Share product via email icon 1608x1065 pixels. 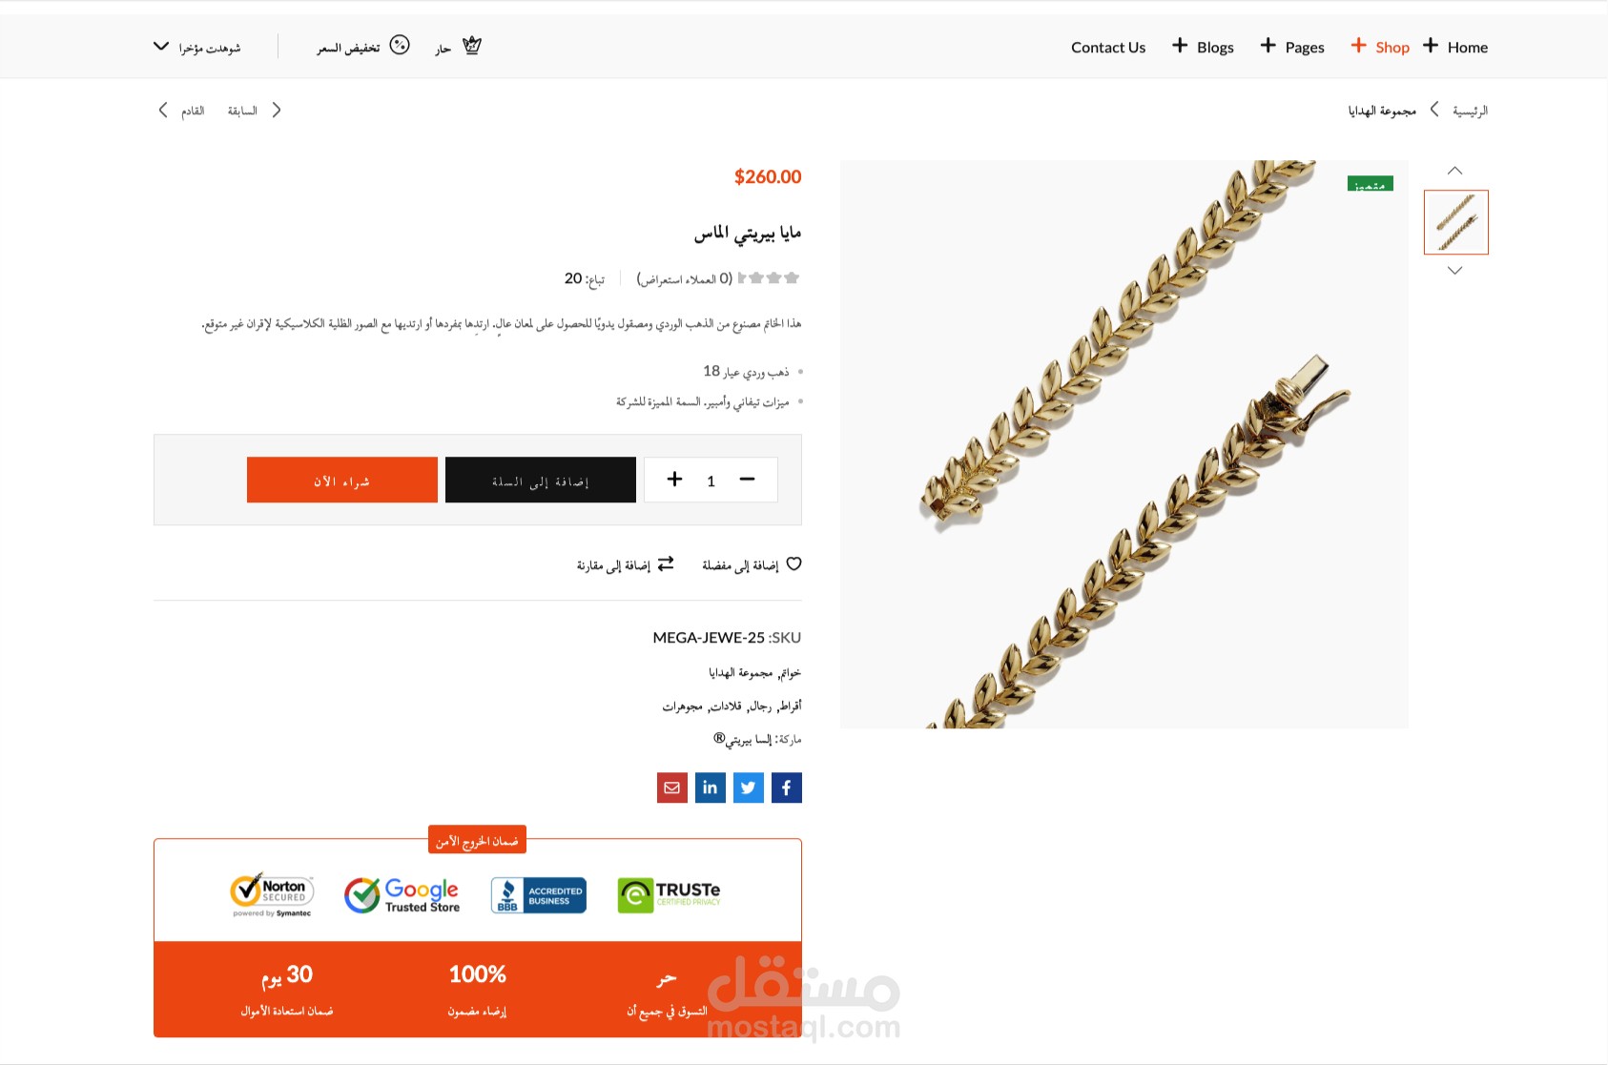tap(671, 788)
